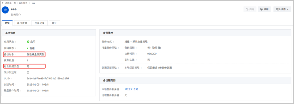Click the 返回上一页 link
The width and height of the screenshot is (294, 104).
point(11,3)
